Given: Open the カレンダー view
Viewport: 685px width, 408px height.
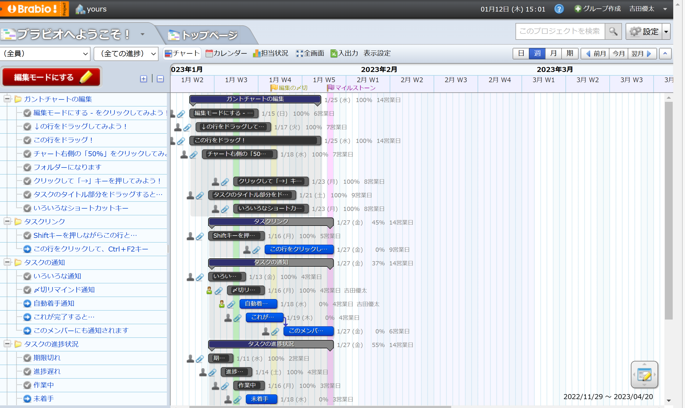Looking at the screenshot, I should (226, 53).
